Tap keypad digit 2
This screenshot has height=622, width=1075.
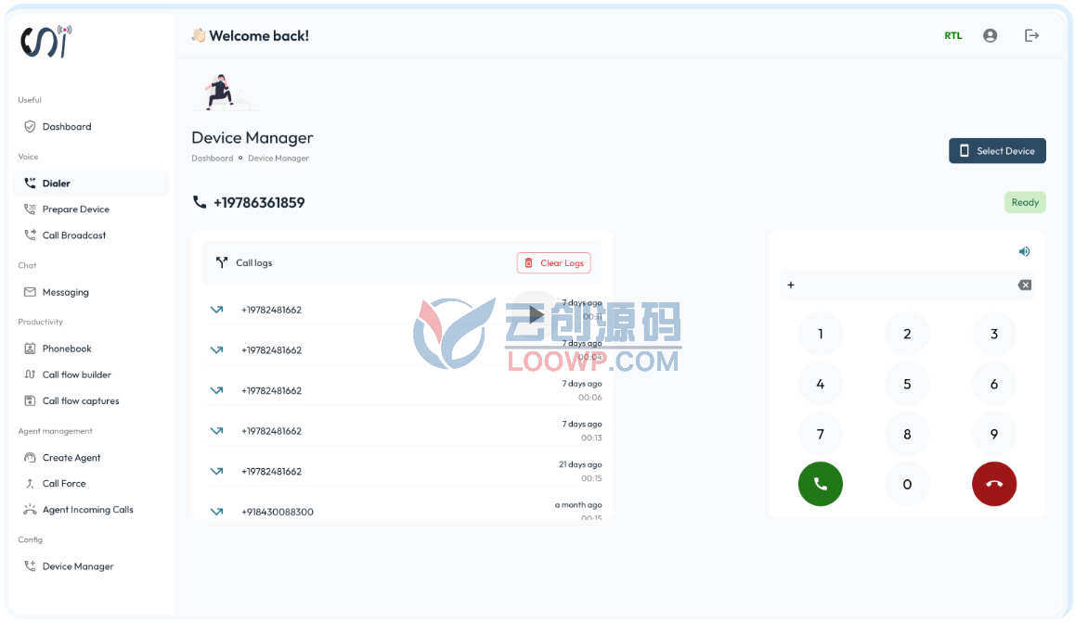pyautogui.click(x=907, y=334)
